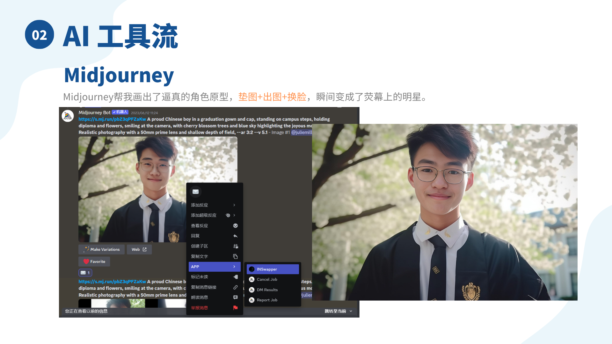Select 添加反应 in the context menu
This screenshot has width=612, height=344.
point(215,205)
